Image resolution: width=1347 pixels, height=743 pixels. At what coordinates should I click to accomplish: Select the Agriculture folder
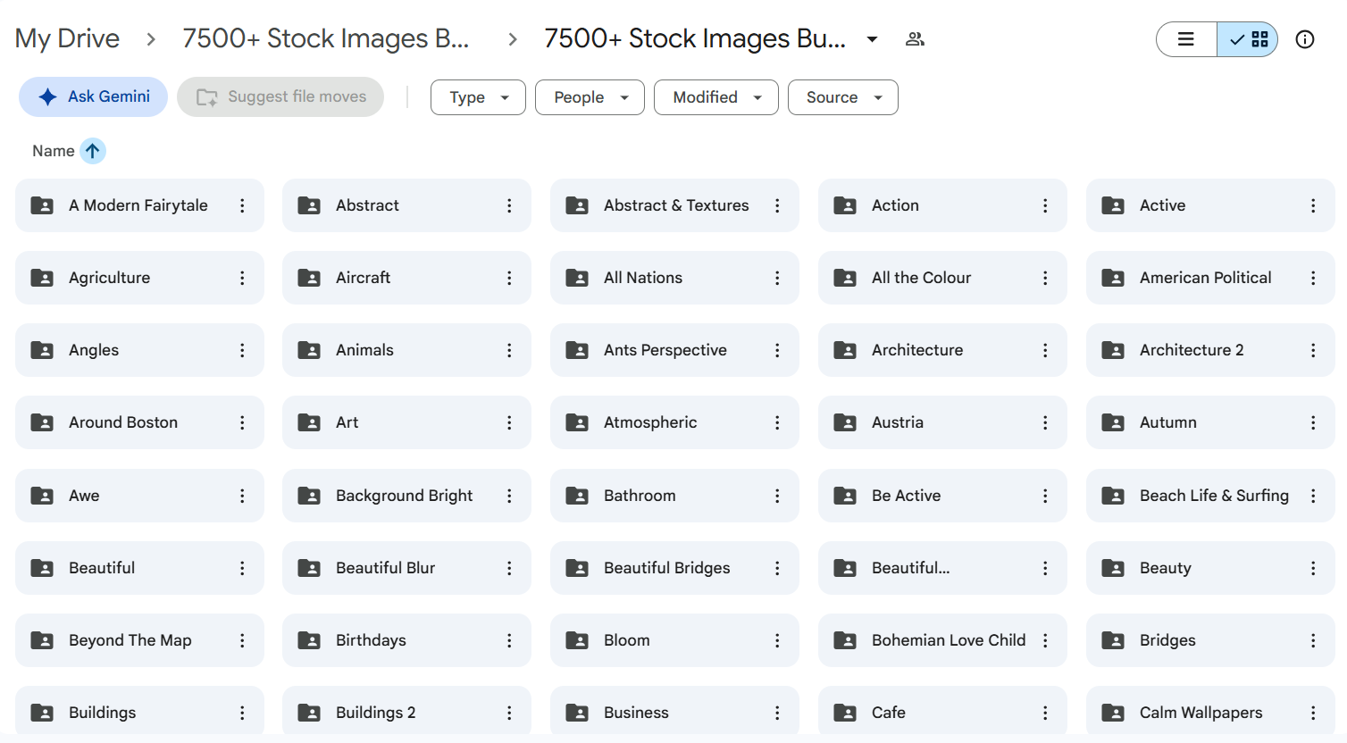point(139,278)
